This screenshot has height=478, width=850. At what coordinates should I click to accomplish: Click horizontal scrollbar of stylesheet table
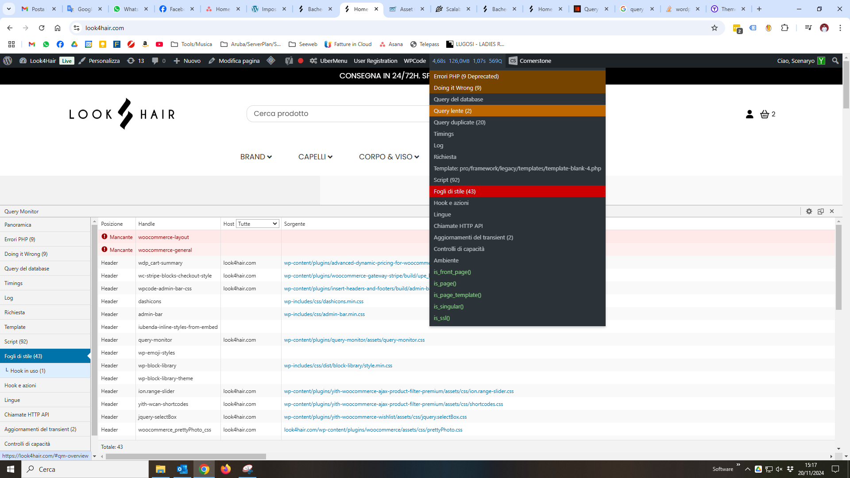pos(186,456)
